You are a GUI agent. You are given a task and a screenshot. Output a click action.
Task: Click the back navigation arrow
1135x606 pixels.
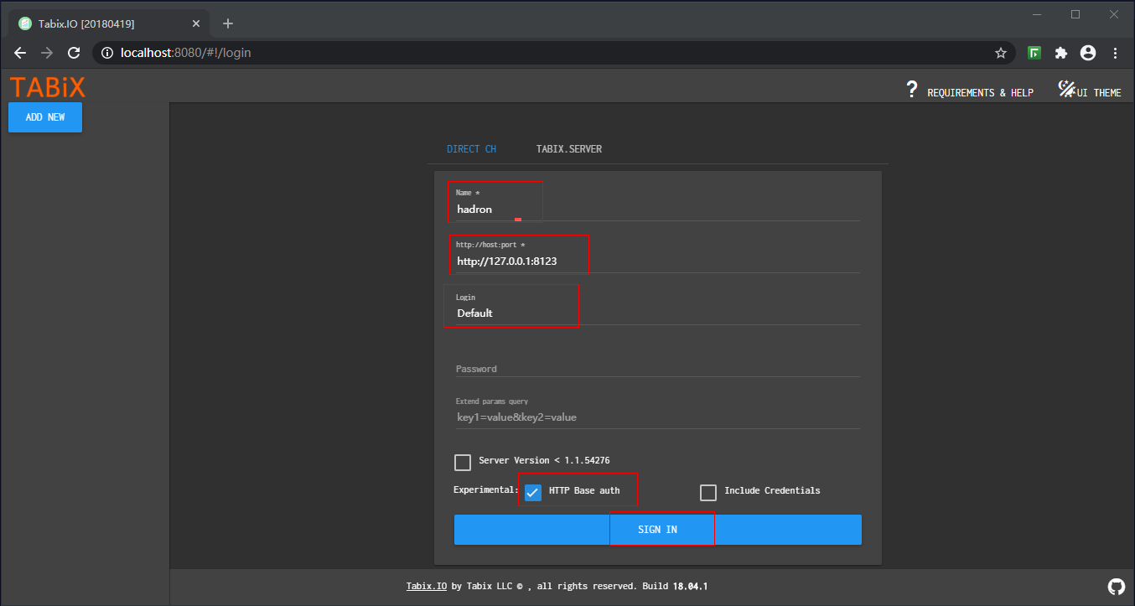coord(20,52)
